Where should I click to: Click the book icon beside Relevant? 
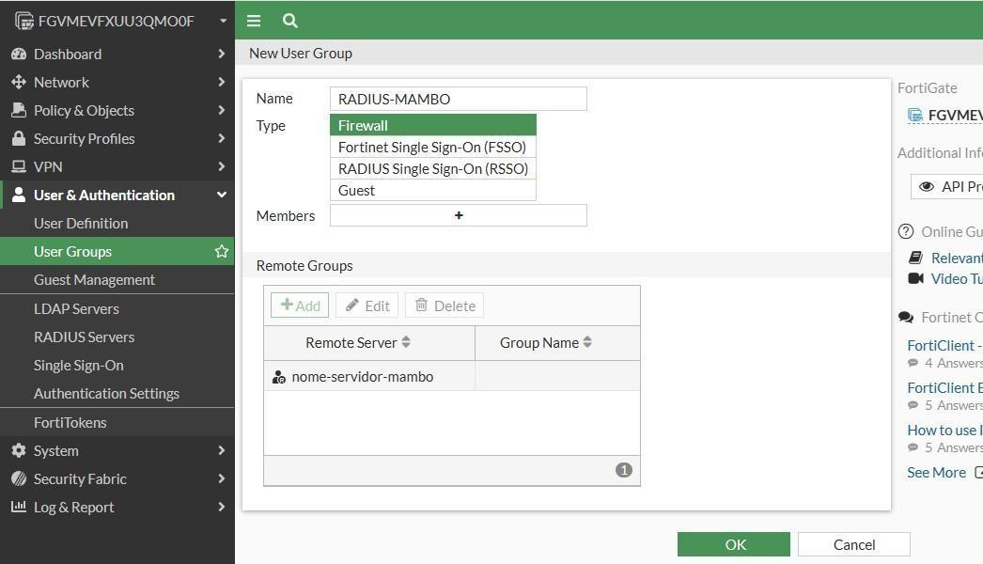pyautogui.click(x=916, y=258)
